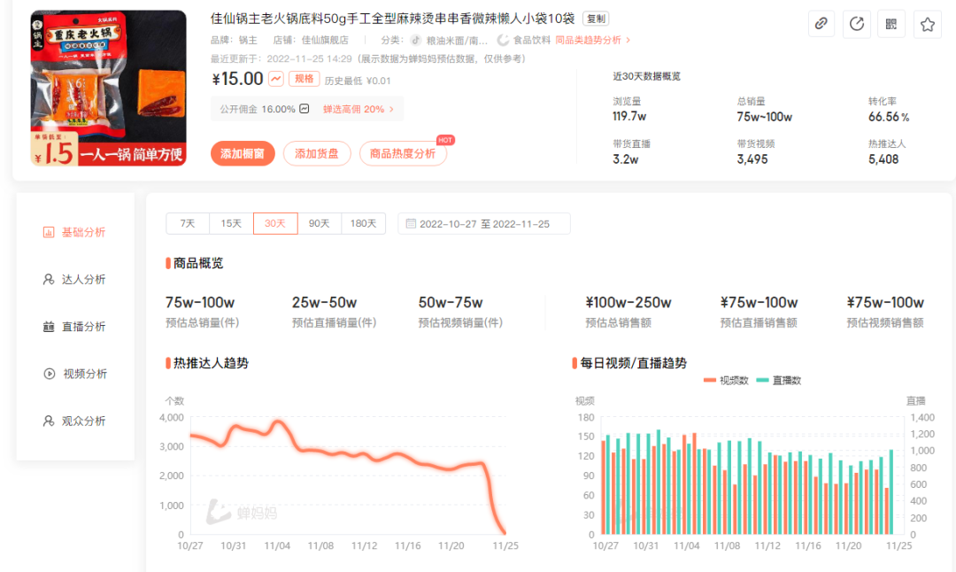Click the 复制 title copy button
Screen dimensions: 956x572
596,19
